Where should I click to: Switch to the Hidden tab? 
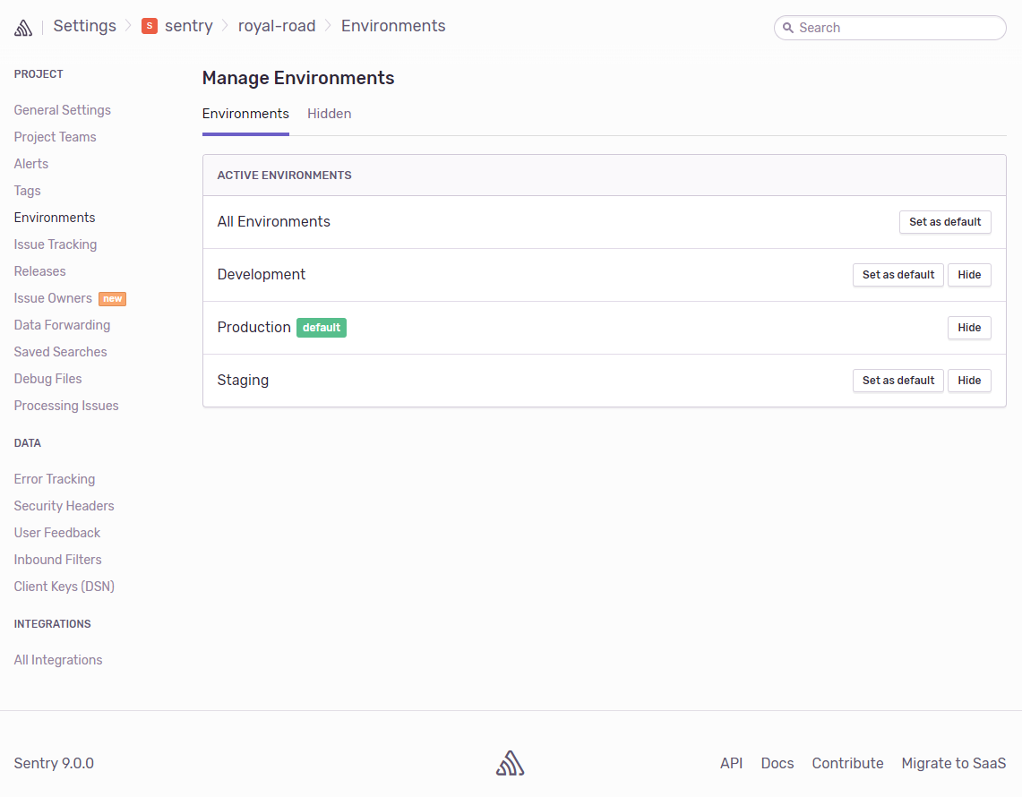point(329,114)
